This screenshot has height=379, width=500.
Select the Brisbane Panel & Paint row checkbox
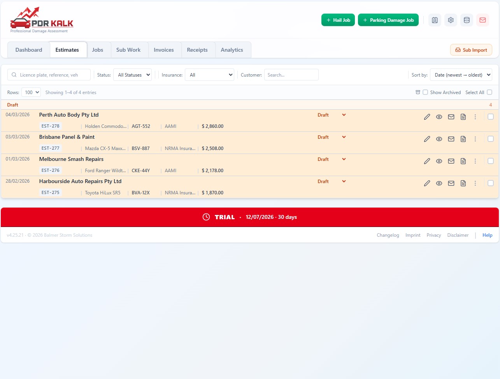pos(491,139)
